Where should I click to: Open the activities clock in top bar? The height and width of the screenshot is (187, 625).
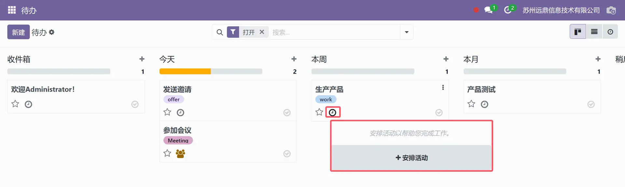pyautogui.click(x=507, y=10)
